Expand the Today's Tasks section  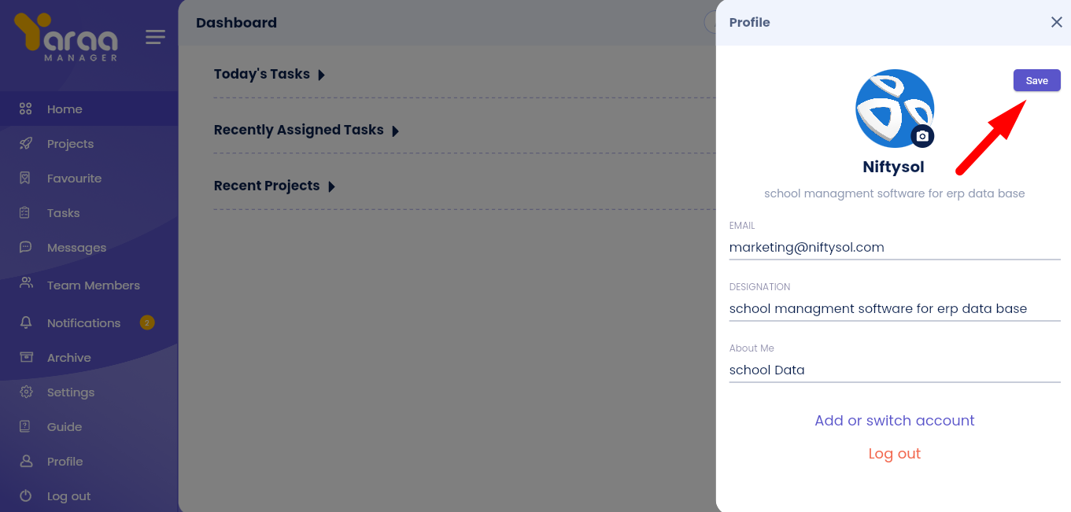321,76
